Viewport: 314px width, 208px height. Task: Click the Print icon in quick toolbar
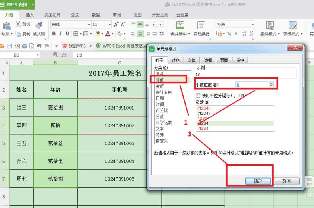(x=24, y=46)
